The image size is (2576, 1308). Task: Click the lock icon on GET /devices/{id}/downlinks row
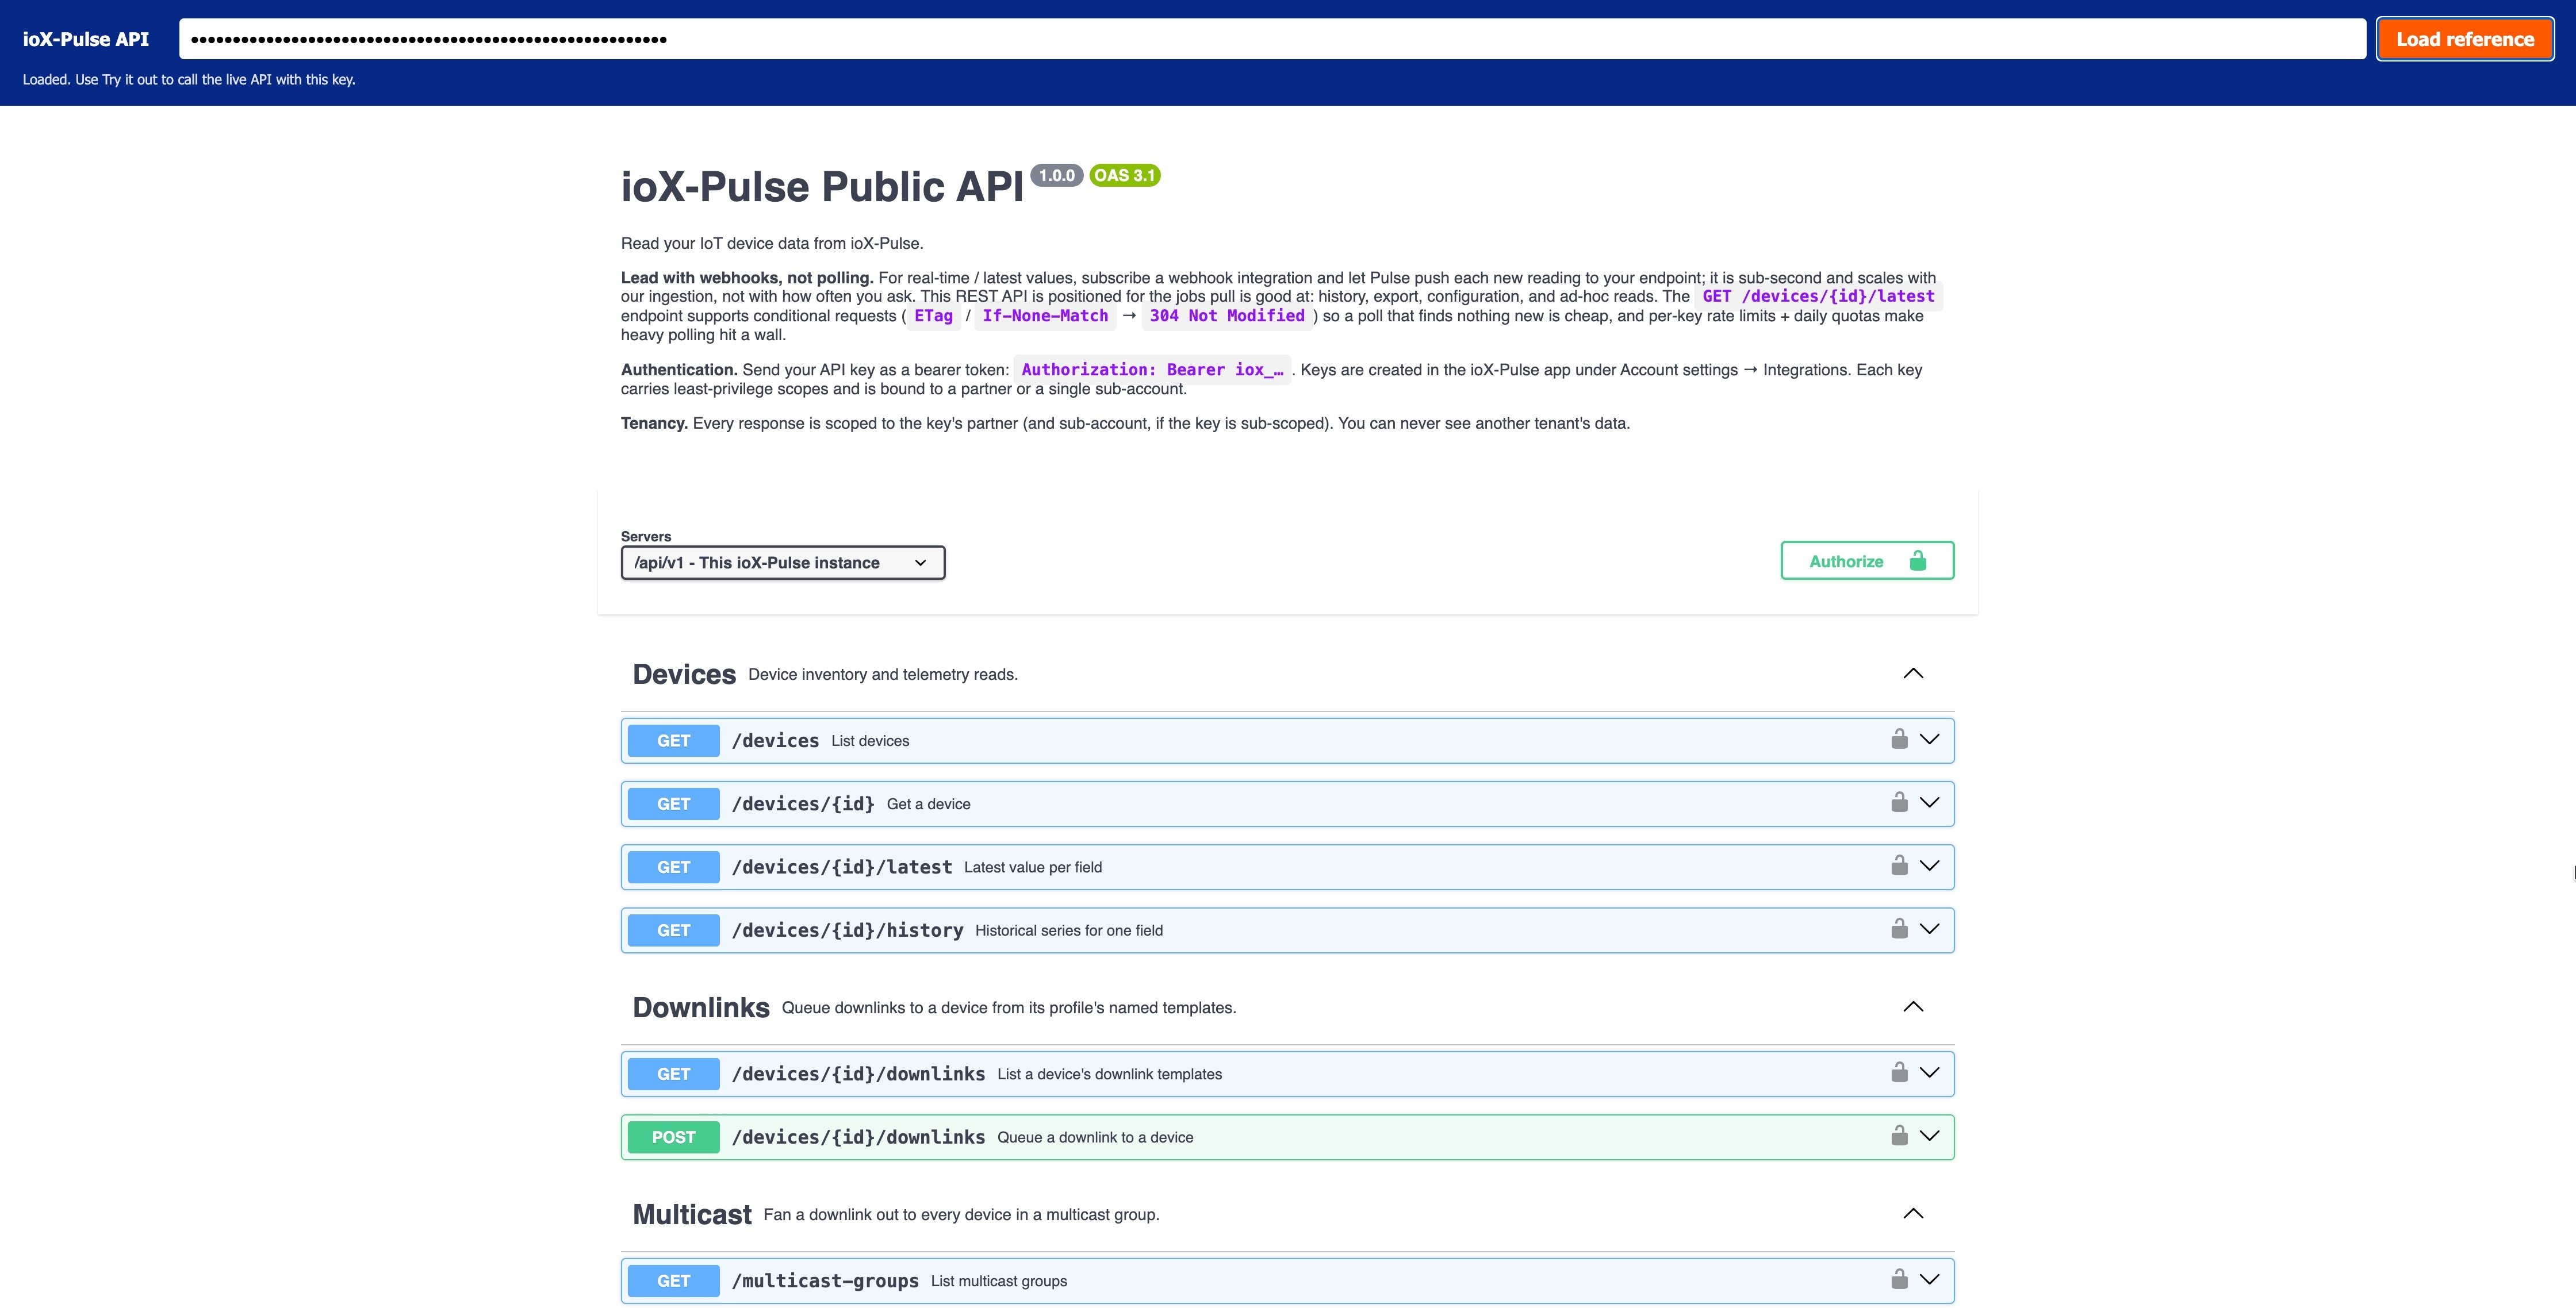[1899, 1072]
